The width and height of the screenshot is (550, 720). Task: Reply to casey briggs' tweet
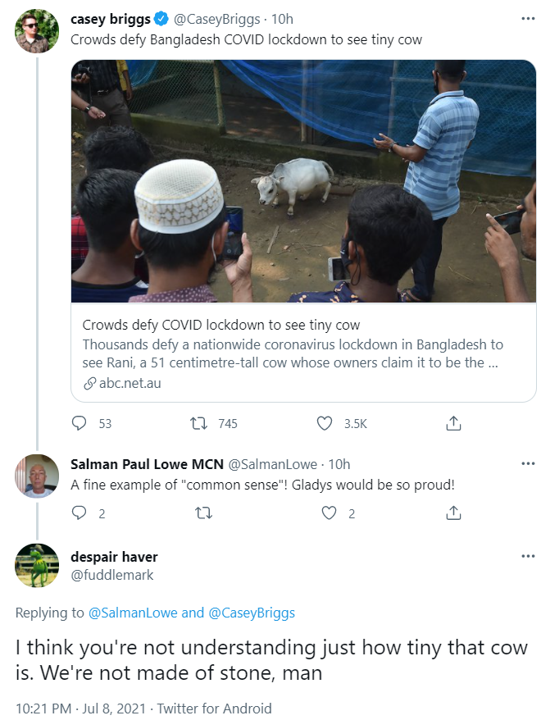click(80, 423)
